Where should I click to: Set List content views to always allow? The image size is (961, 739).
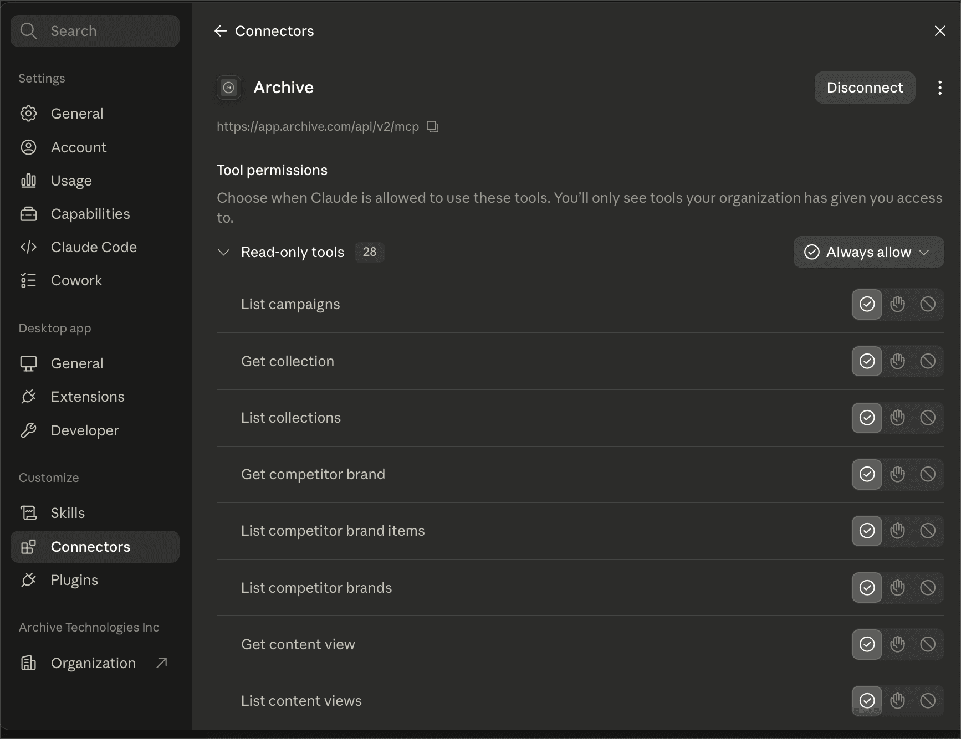[867, 701]
